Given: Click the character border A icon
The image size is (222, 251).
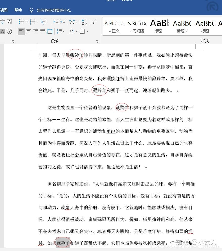Looking at the screenshot, I should pos(9,21).
